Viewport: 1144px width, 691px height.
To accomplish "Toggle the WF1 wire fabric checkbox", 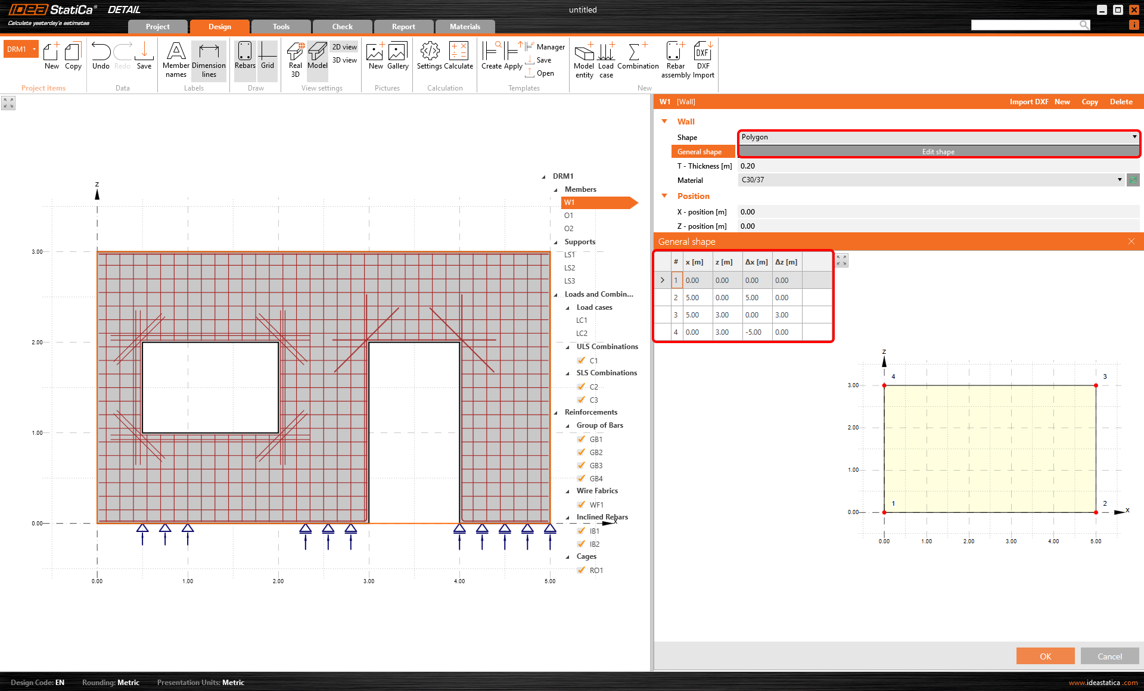I will [582, 505].
